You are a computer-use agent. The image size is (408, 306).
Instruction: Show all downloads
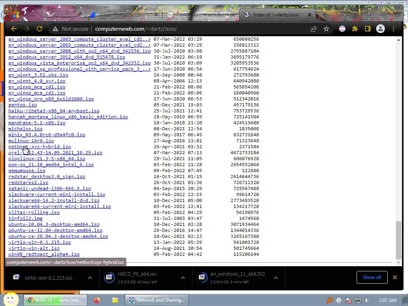372,277
